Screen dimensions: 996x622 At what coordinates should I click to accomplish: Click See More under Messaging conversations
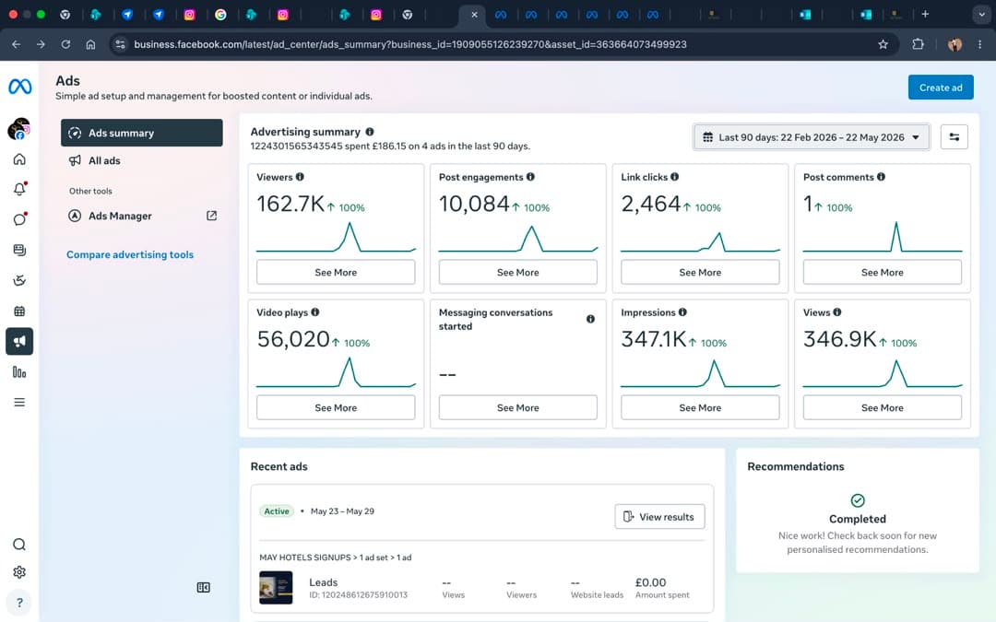[x=517, y=407]
